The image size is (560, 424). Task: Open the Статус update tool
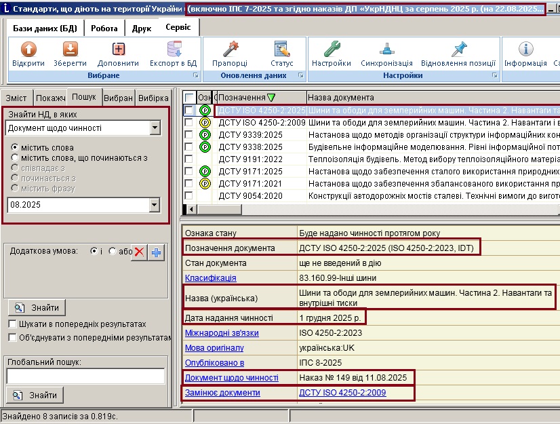coord(282,50)
